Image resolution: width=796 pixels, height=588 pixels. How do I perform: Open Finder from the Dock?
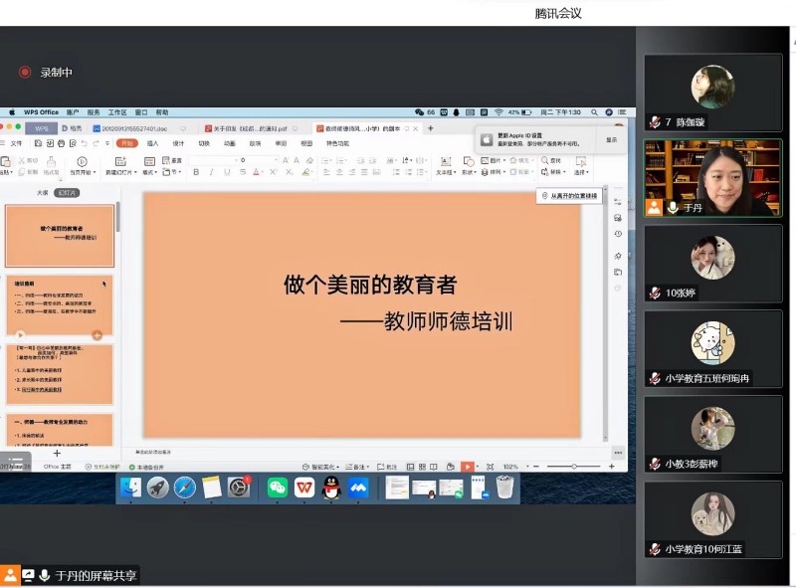click(x=131, y=488)
